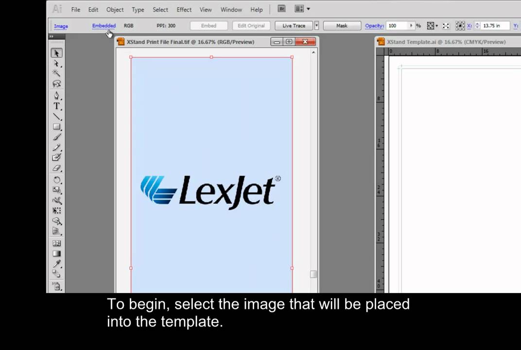The height and width of the screenshot is (350, 521).
Task: Select the Pencil tool
Action: [56, 147]
